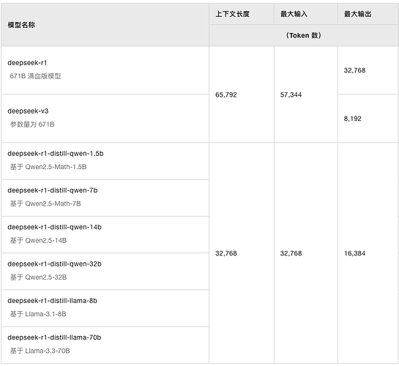Click the 8,192 max output value
The height and width of the screenshot is (366, 399).
coord(352,119)
